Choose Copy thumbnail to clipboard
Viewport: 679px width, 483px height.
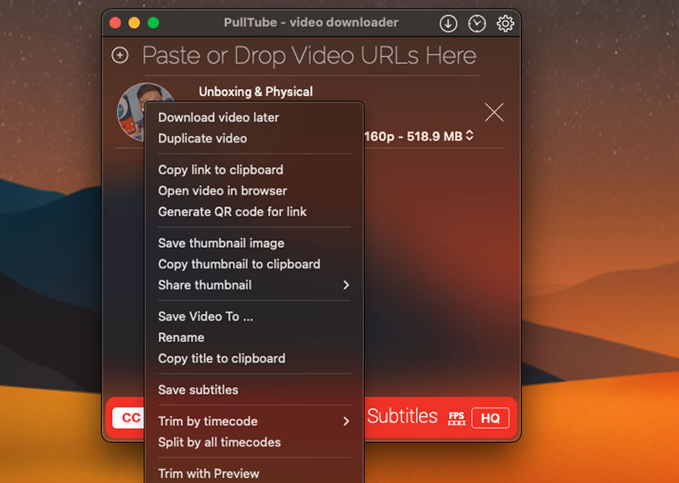click(x=254, y=264)
